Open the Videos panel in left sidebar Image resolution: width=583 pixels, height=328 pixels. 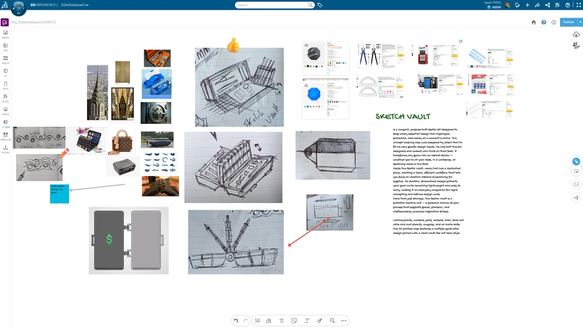pyautogui.click(x=5, y=60)
